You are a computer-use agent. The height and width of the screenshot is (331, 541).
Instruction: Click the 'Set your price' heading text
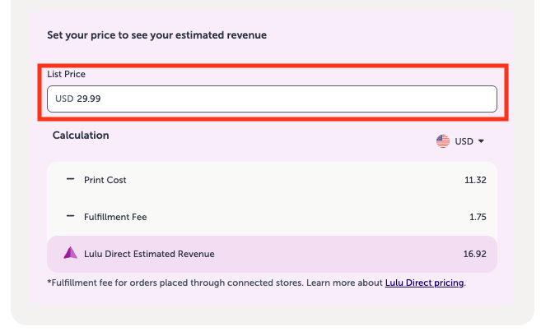[x=156, y=35]
